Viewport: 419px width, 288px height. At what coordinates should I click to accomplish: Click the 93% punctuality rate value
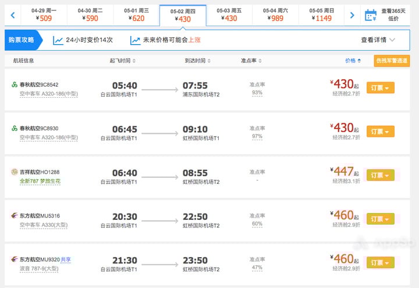coord(257,93)
